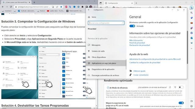The image size is (195, 109).
Task: Click the red round extension icon in Chrome
Action: tap(66, 7)
